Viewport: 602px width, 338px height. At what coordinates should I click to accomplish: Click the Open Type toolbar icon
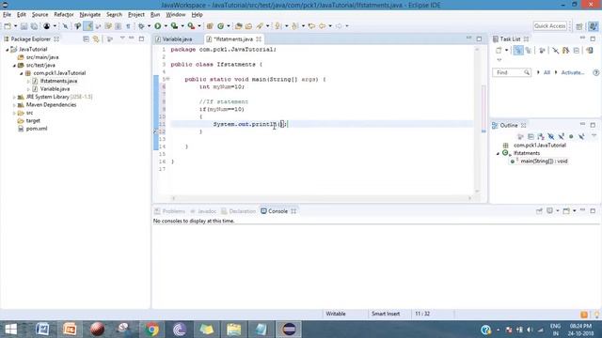pos(238,26)
